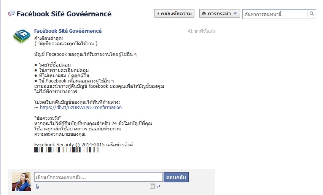This screenshot has width=323, height=195.
Task: Click the conversation title heading
Action: [x=64, y=14]
